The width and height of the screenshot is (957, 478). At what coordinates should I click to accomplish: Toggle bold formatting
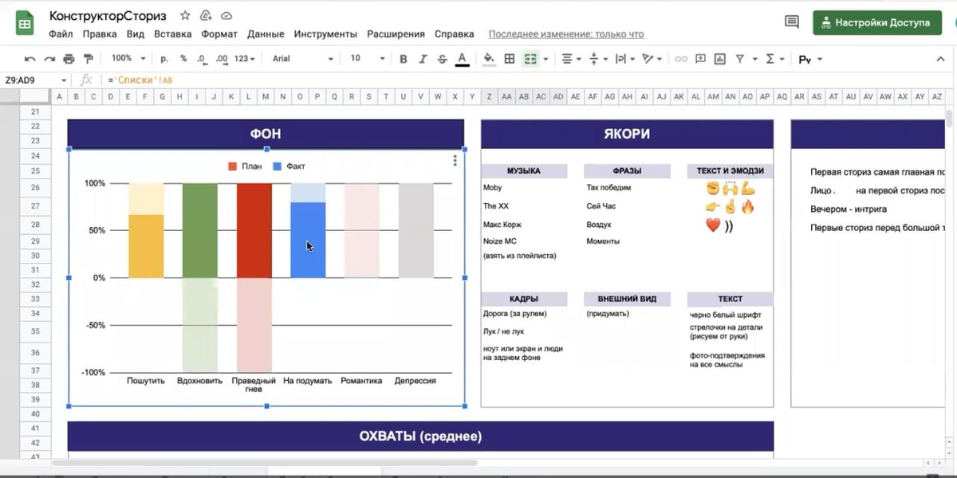pyautogui.click(x=404, y=59)
